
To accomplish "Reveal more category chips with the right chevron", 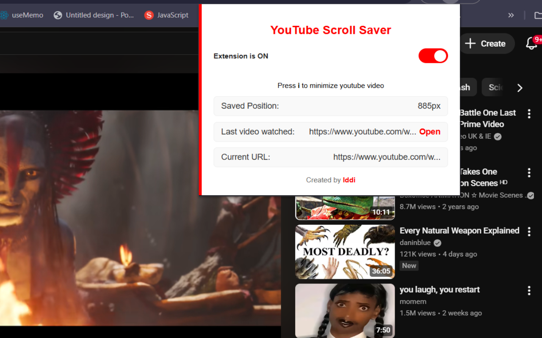I will click(520, 88).
